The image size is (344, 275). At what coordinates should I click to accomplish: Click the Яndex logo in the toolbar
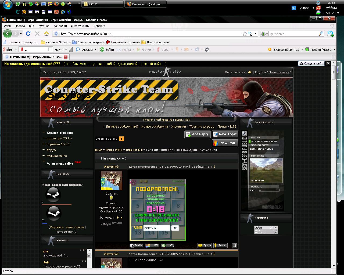[8, 49]
